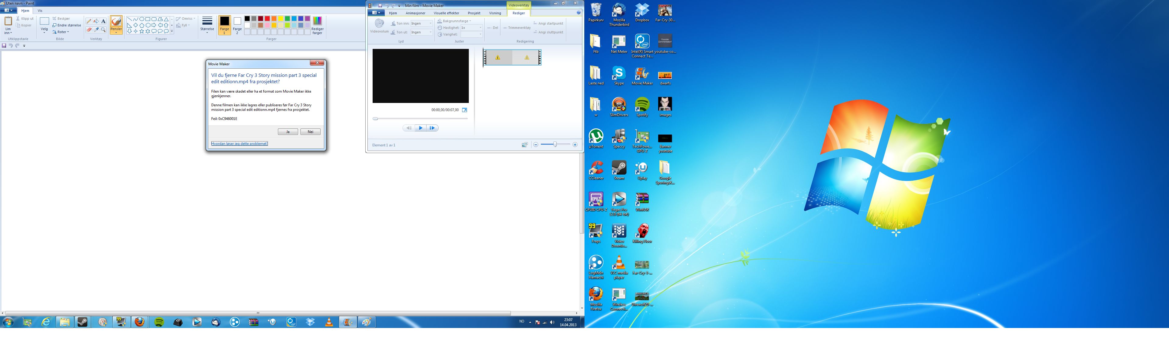Open the Hastighet speed combo box
Screen dimensions: 1169x362
tap(472, 28)
